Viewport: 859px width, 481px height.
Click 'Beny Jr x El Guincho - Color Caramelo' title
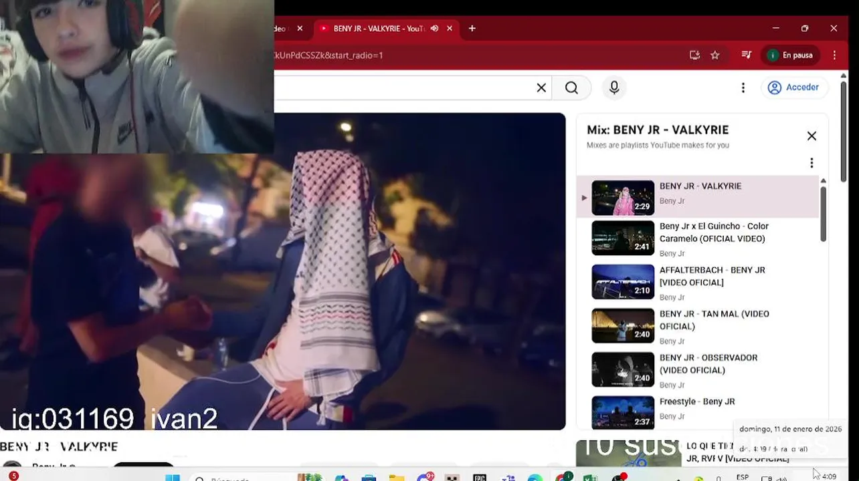pyautogui.click(x=714, y=232)
